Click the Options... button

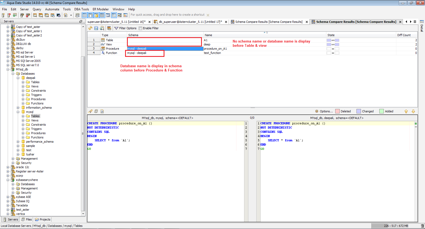point(326,111)
